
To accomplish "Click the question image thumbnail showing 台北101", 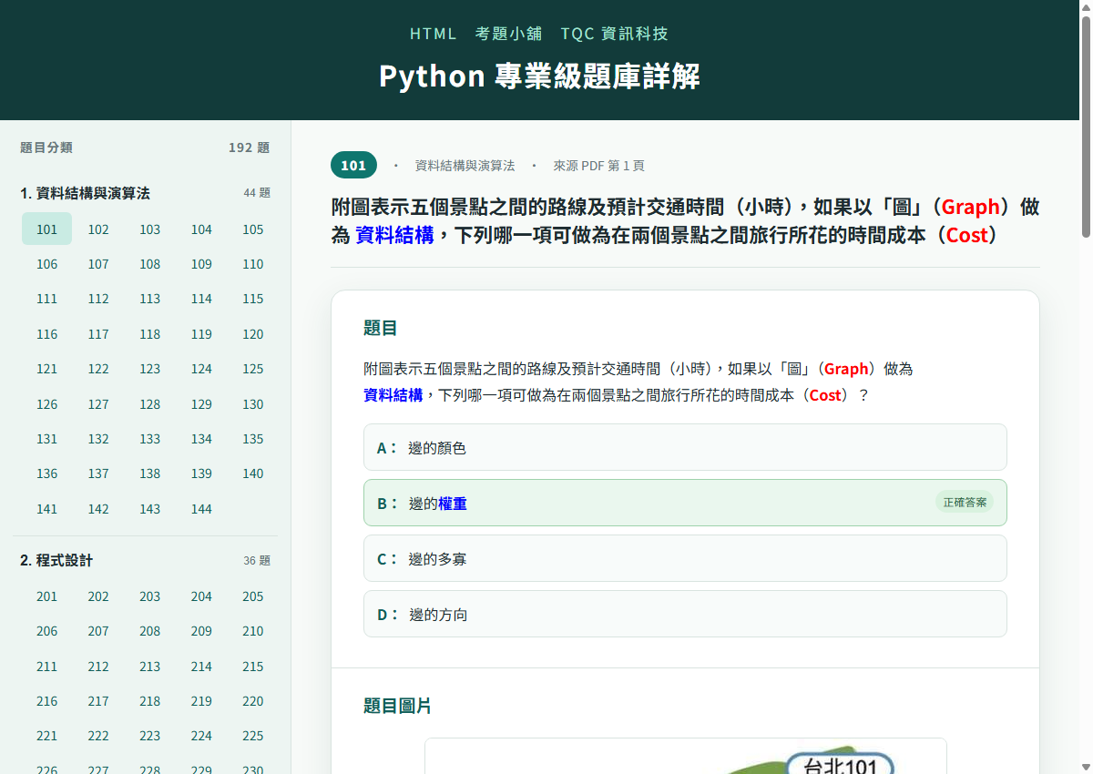I will 686,756.
